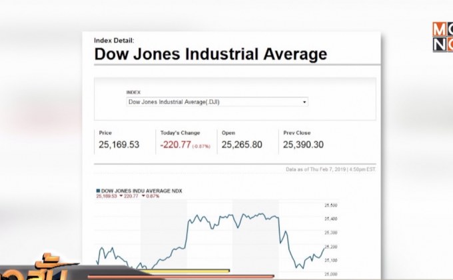Screen dimensions: 453x280
Task: Click Today's Change value -220.77
Action: (176, 145)
